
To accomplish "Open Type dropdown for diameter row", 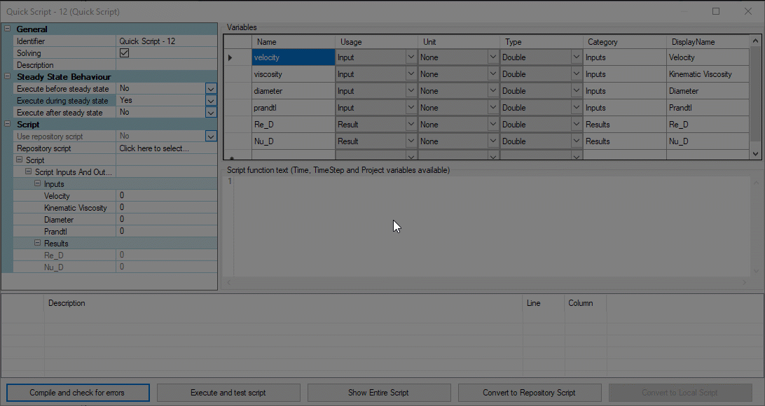I will [x=576, y=91].
